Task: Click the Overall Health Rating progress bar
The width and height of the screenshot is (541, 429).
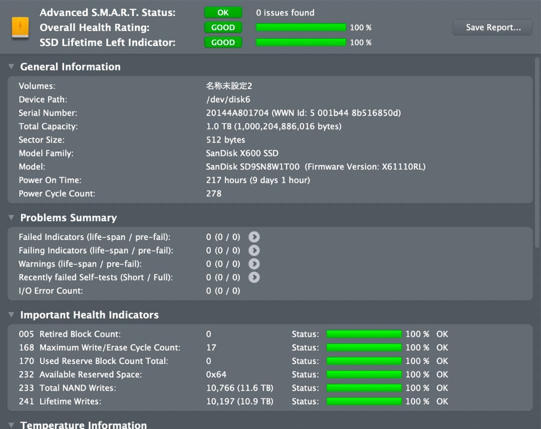Action: tap(301, 27)
